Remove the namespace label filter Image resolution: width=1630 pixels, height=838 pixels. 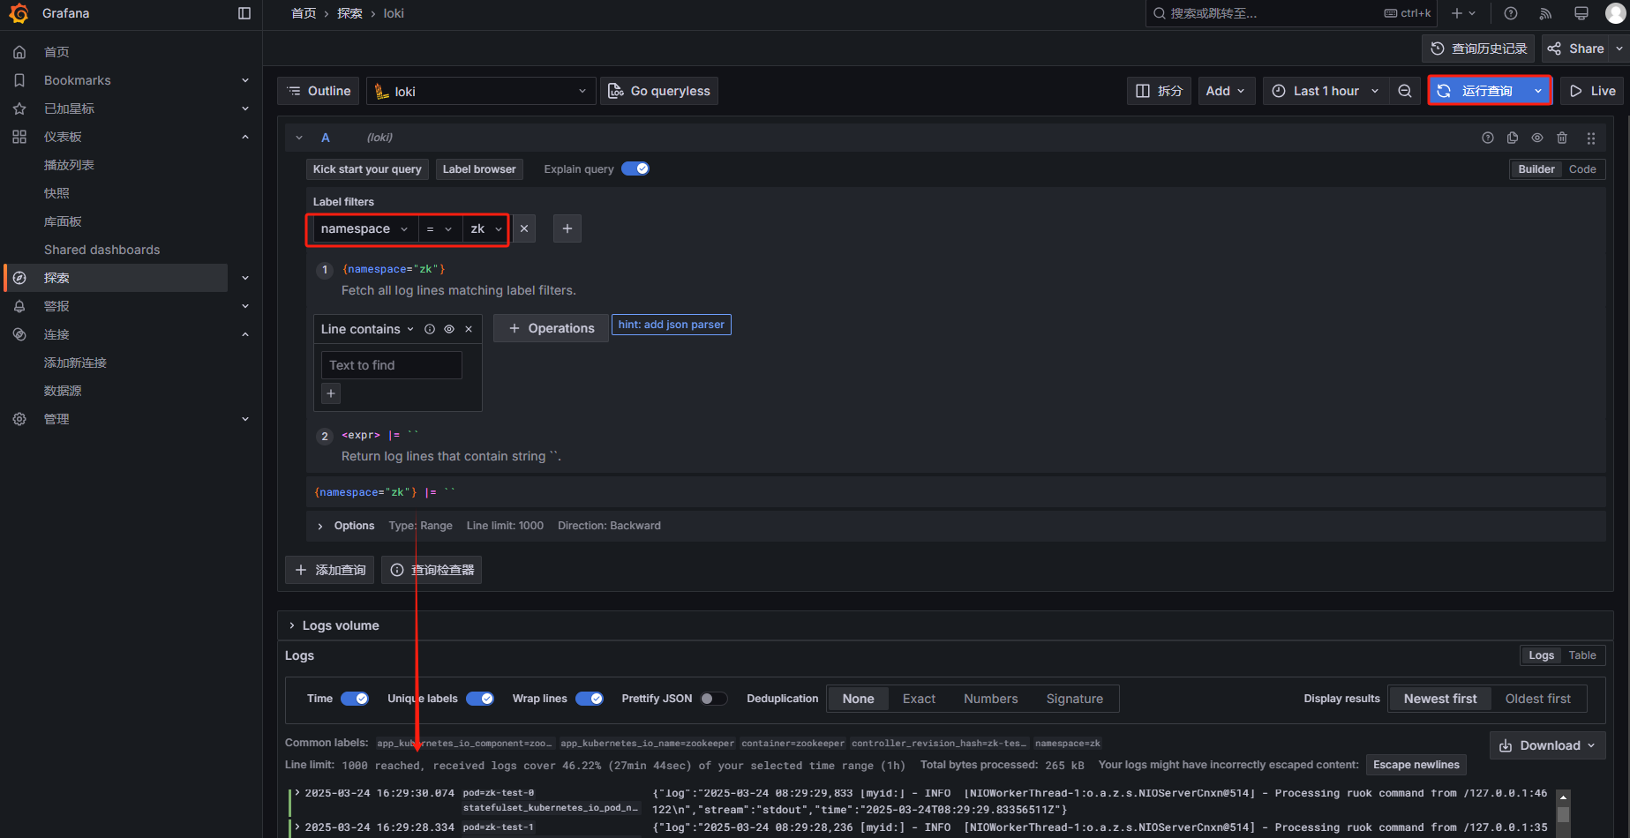524,228
